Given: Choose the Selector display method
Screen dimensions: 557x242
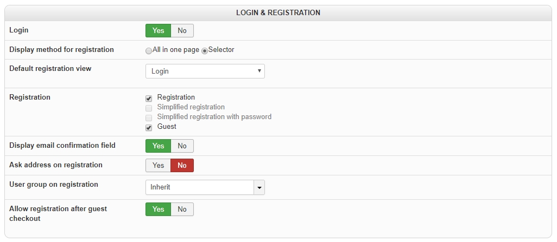Looking at the screenshot, I should (x=205, y=50).
